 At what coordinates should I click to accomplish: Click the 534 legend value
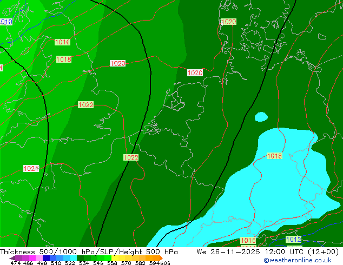pyautogui.click(x=84, y=263)
